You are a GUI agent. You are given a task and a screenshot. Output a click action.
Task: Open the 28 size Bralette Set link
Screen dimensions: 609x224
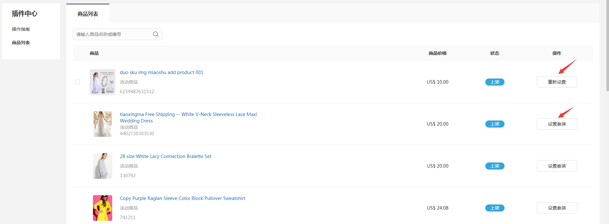165,156
